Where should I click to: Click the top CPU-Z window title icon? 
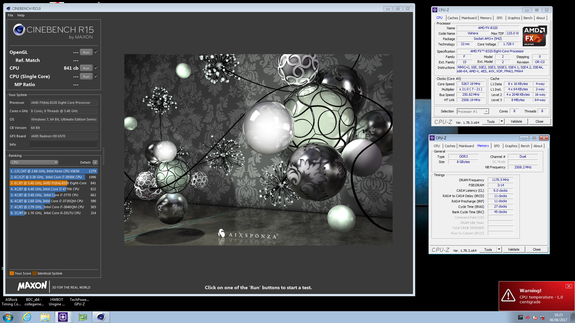(435, 10)
